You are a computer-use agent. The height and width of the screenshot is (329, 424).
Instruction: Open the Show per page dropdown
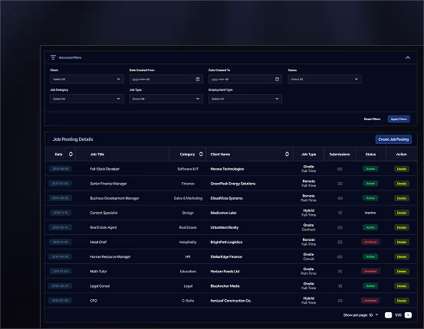(x=360, y=315)
